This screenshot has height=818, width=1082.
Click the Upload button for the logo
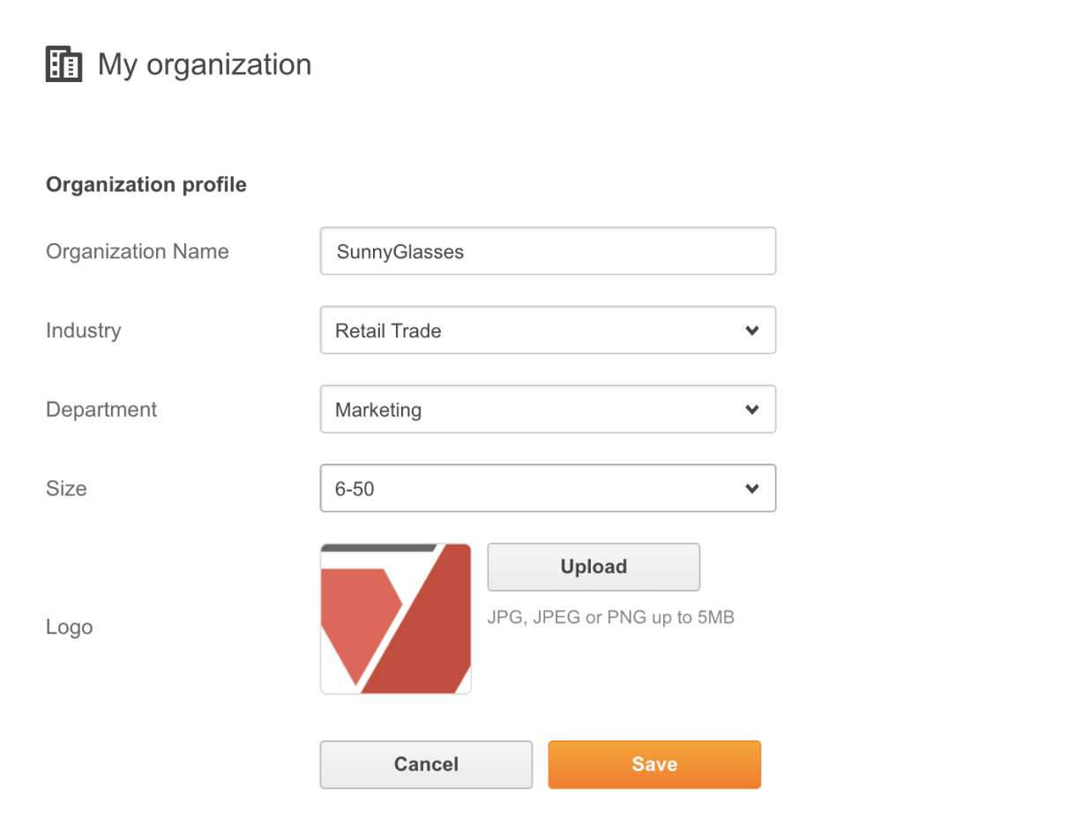click(593, 567)
